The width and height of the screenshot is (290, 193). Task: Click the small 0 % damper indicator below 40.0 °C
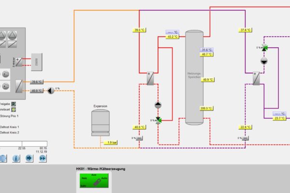point(139,138)
